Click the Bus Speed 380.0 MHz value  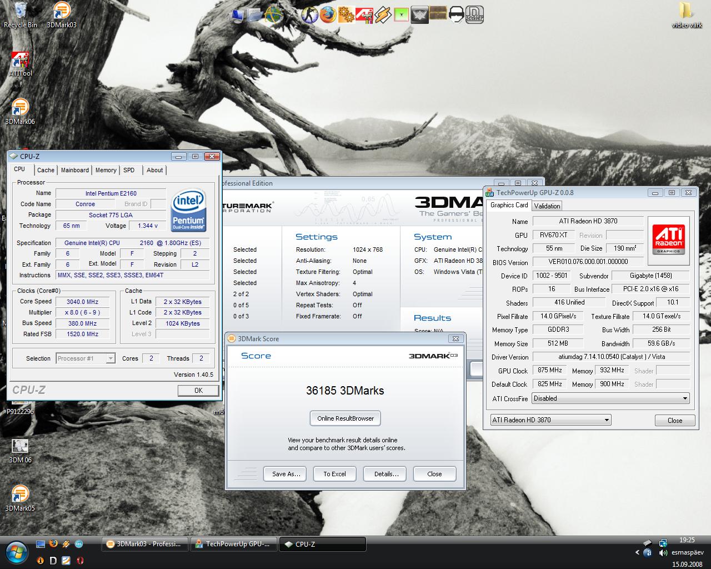[82, 323]
